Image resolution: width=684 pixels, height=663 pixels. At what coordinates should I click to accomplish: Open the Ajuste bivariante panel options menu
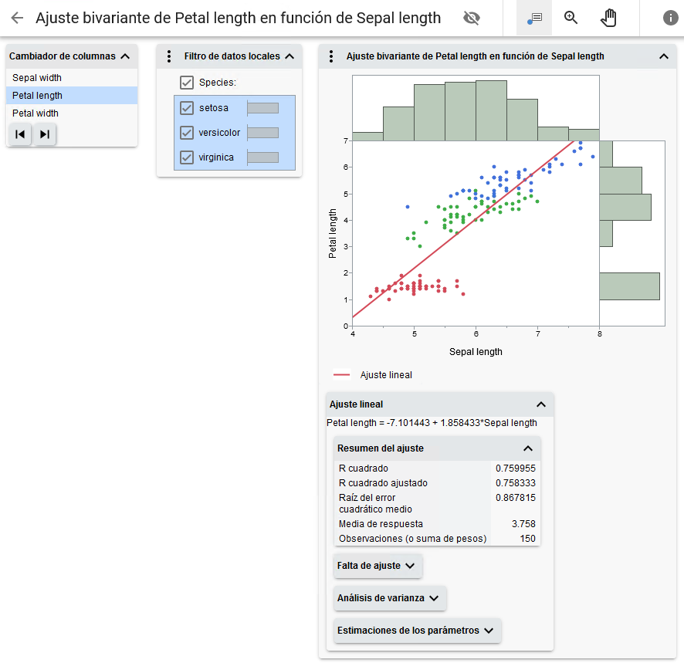click(331, 56)
